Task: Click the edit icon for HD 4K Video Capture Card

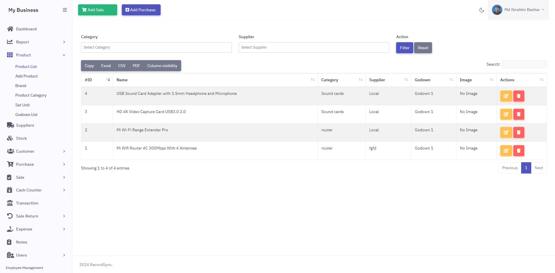Action: point(506,114)
